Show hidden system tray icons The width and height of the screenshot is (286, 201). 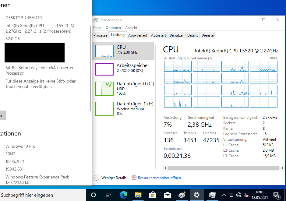click(224, 195)
